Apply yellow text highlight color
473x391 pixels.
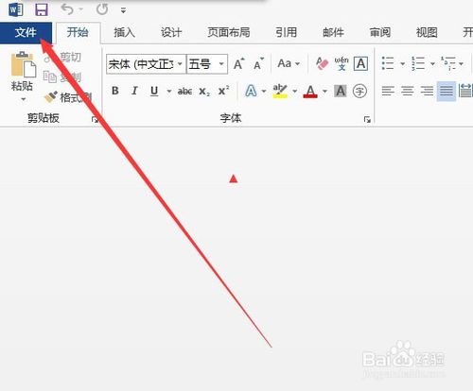[x=280, y=92]
